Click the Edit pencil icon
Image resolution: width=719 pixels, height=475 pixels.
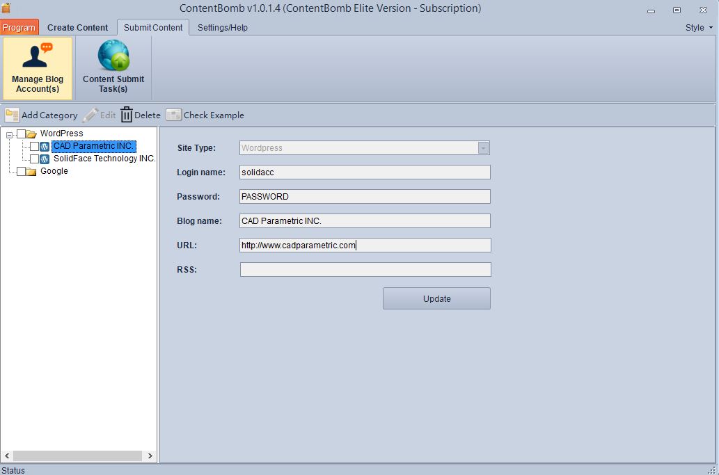point(90,115)
